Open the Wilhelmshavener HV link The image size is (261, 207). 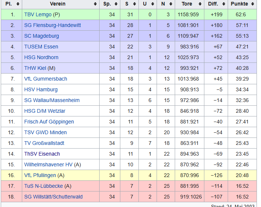(x=48, y=164)
